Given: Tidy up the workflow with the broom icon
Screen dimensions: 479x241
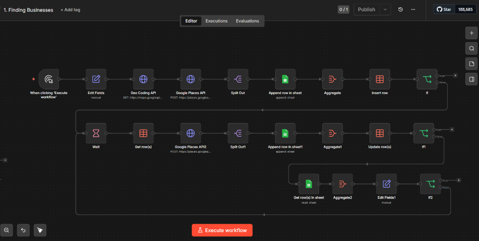Looking at the screenshot, I should point(40,230).
